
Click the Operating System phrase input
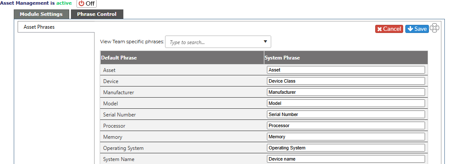click(346, 148)
